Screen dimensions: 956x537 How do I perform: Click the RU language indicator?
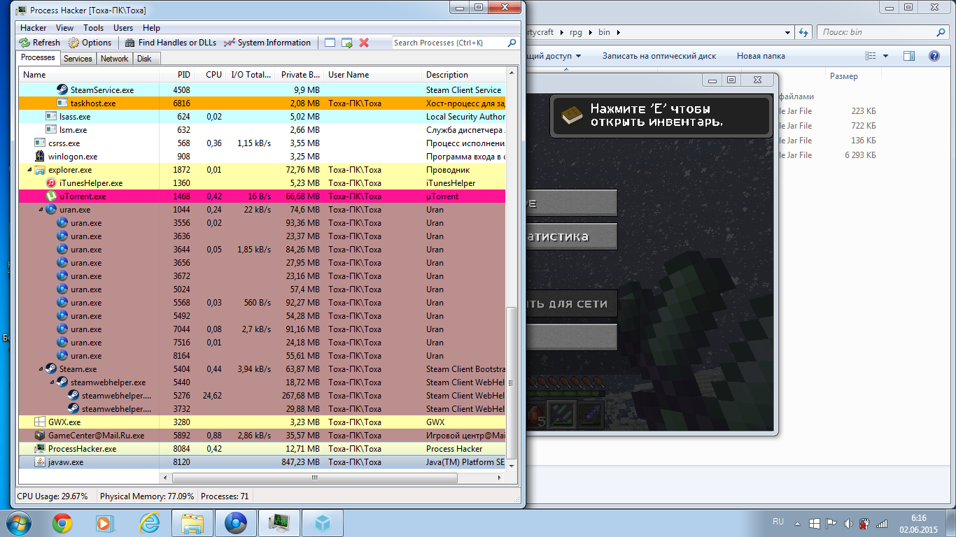778,522
